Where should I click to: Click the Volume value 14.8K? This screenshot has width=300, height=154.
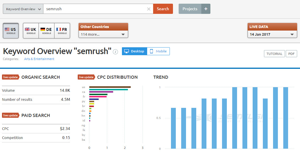pos(65,90)
